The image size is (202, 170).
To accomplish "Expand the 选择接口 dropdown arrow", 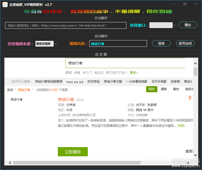I will click(x=174, y=25).
